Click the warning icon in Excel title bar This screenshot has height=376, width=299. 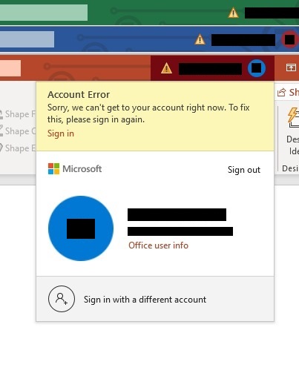click(x=233, y=13)
